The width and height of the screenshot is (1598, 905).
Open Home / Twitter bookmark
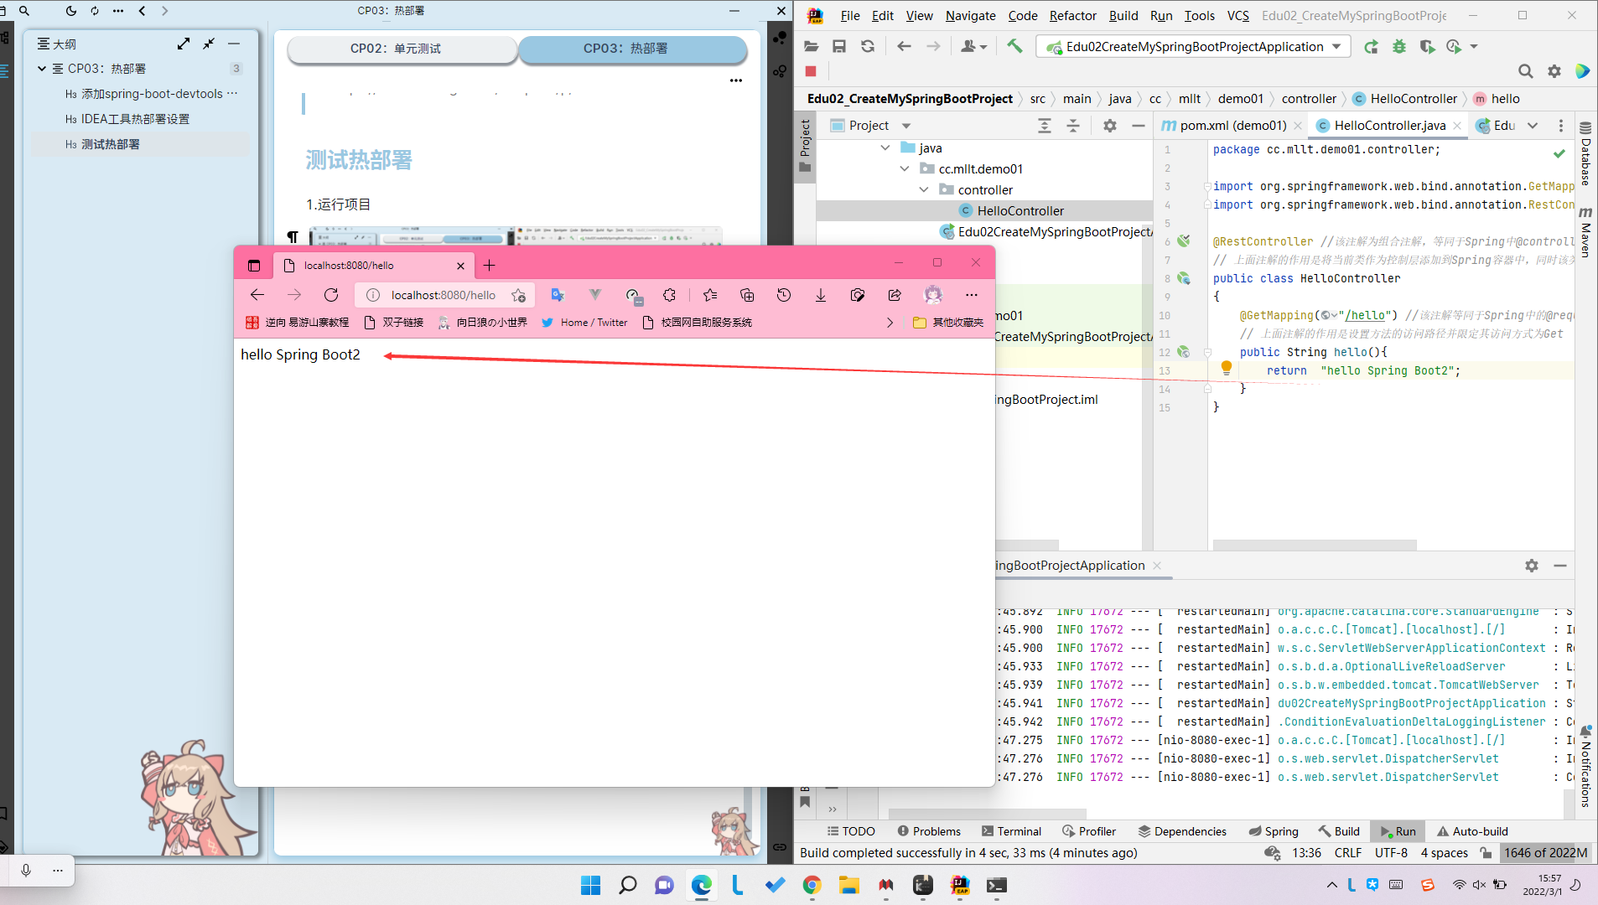(585, 323)
